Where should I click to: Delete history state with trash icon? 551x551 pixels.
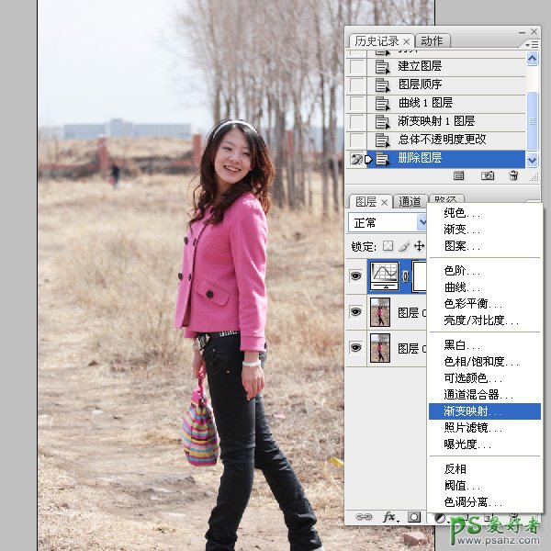(x=514, y=174)
